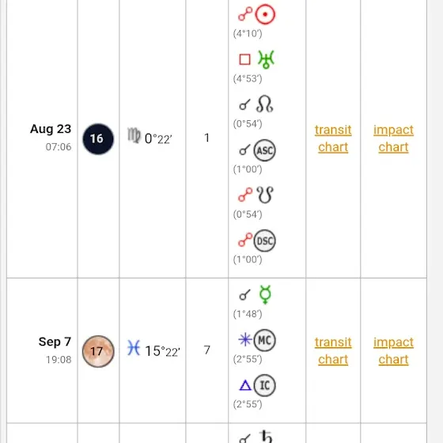This screenshot has height=443, width=443.
Task: Click the Virgo sign glyph
Action: click(x=134, y=135)
